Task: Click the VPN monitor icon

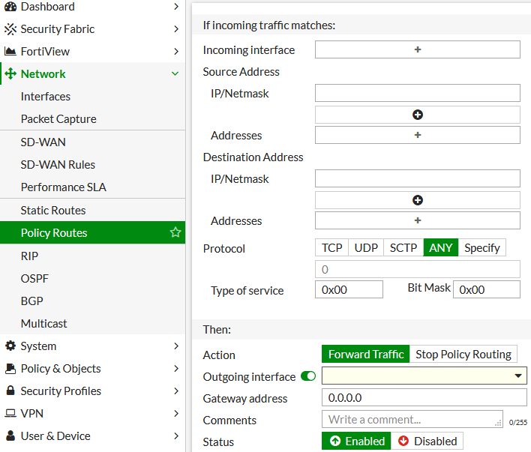Action: coord(10,414)
